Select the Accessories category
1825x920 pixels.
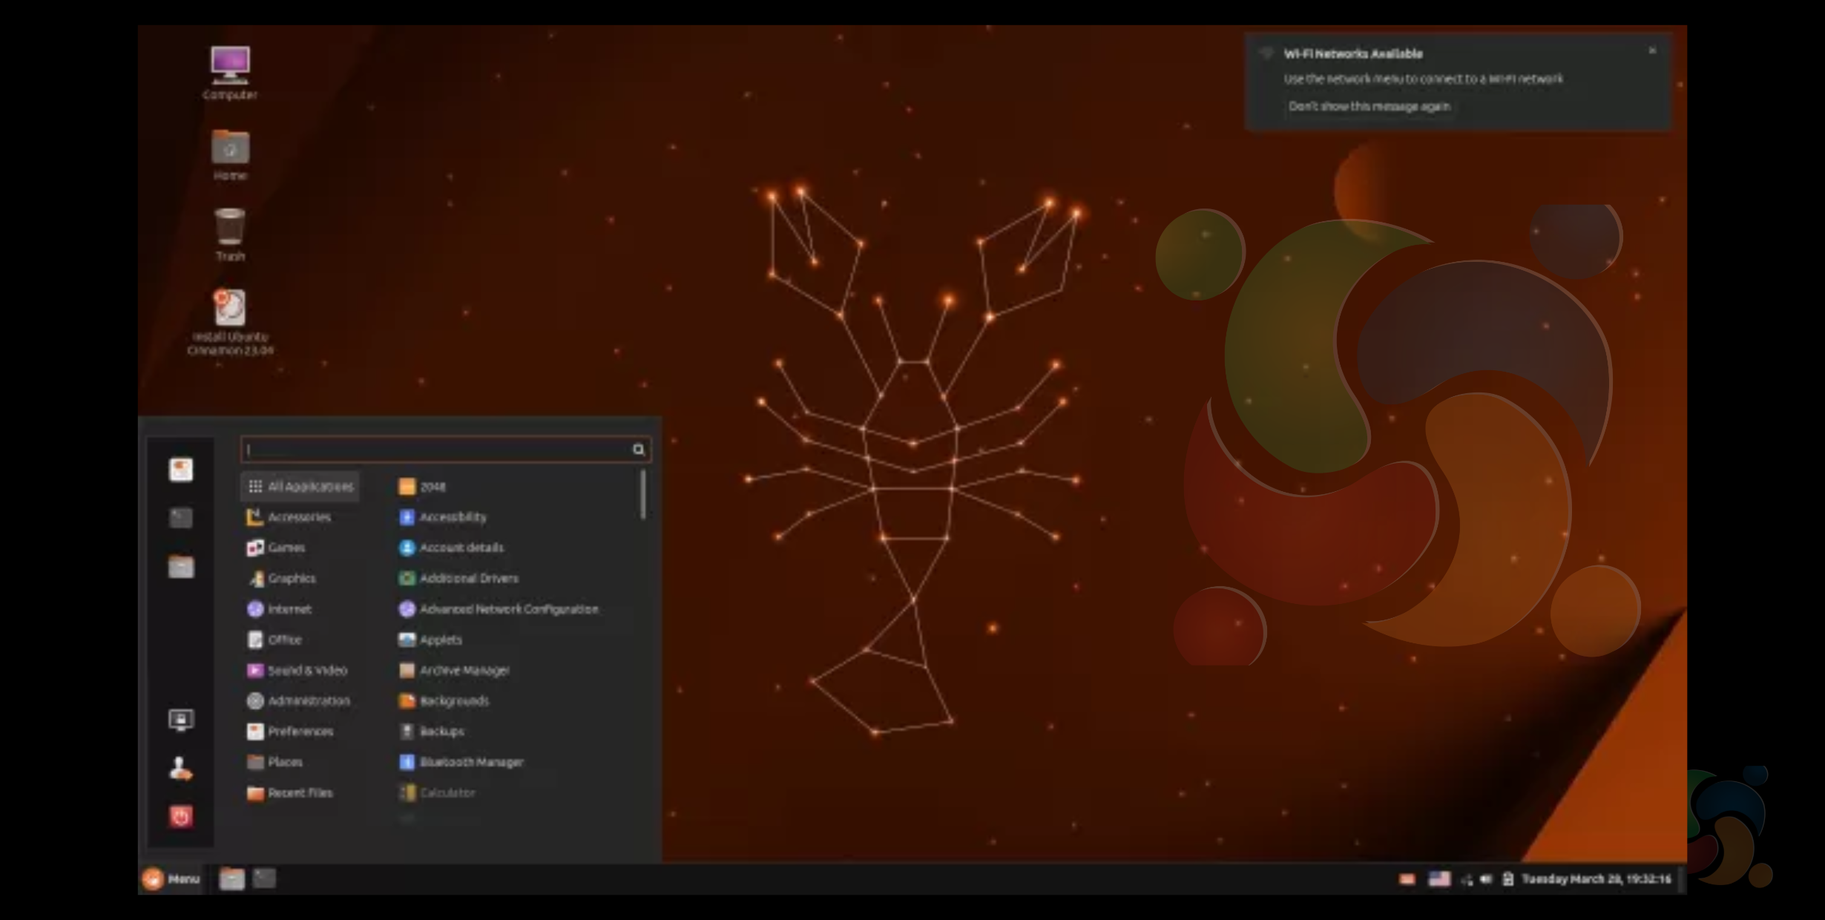tap(289, 517)
